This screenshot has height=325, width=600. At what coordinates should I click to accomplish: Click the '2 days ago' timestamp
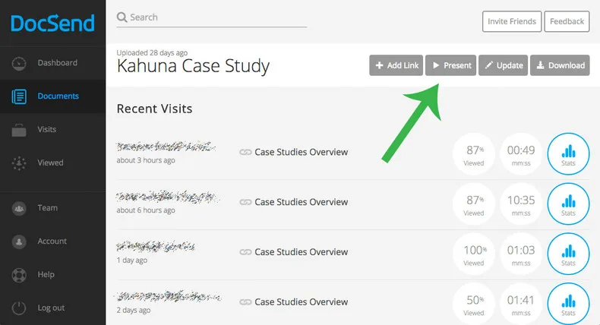point(134,310)
